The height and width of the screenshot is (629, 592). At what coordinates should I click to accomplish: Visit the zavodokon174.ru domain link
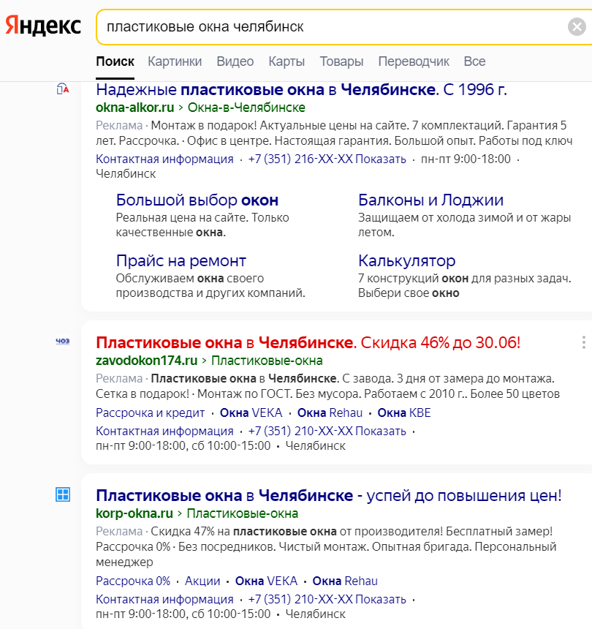146,361
